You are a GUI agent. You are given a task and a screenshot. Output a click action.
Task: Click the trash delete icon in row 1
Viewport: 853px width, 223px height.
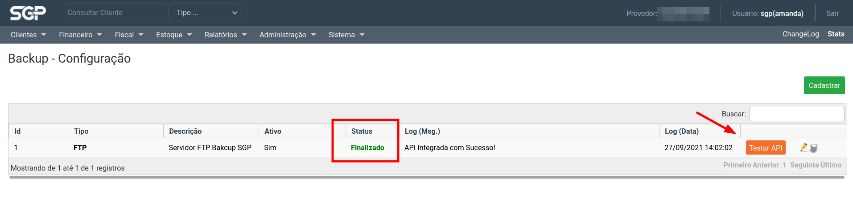[x=814, y=148]
